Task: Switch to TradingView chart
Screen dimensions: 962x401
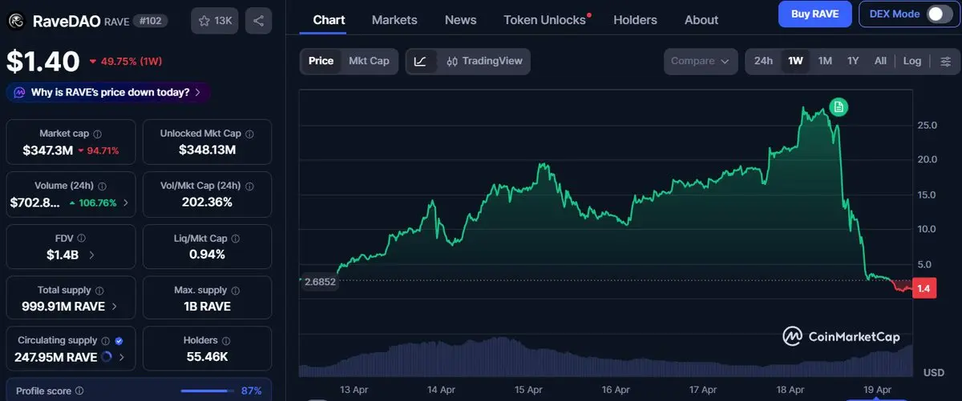Action: tap(484, 61)
